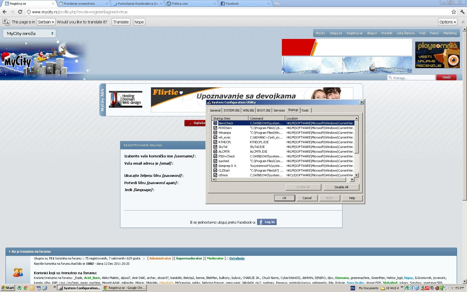467x292 pixels.
Task: Switch to the Tools tab
Action: [x=305, y=110]
